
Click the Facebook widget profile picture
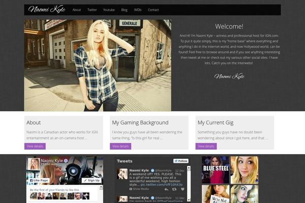pos(34,164)
